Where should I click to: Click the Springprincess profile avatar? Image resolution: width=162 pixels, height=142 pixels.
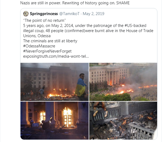26,14
